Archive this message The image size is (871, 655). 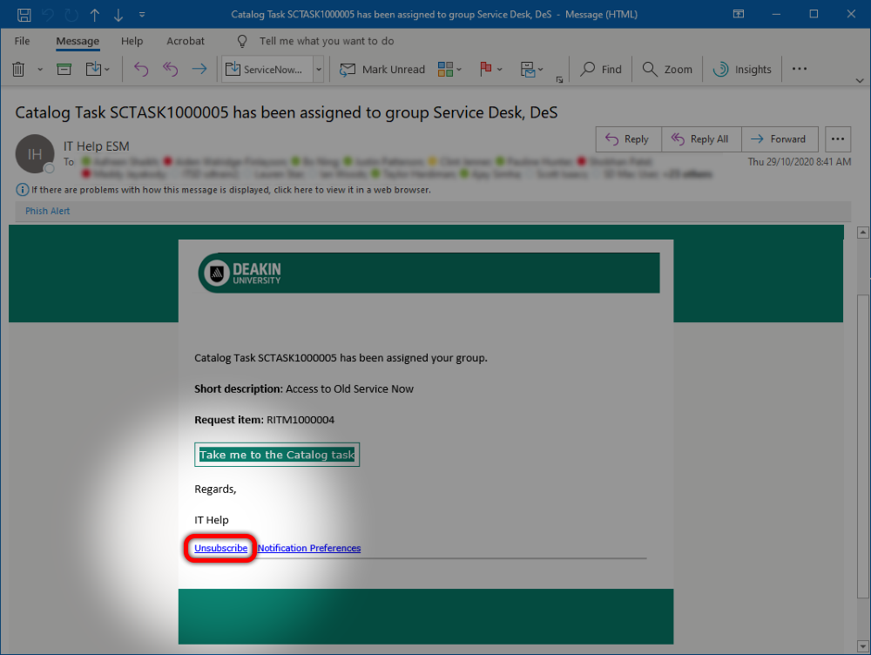tap(64, 69)
